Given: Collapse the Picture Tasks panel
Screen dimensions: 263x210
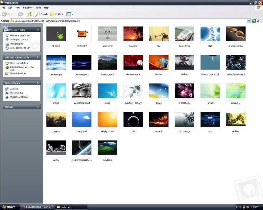Looking at the screenshot, I should (x=38, y=30).
